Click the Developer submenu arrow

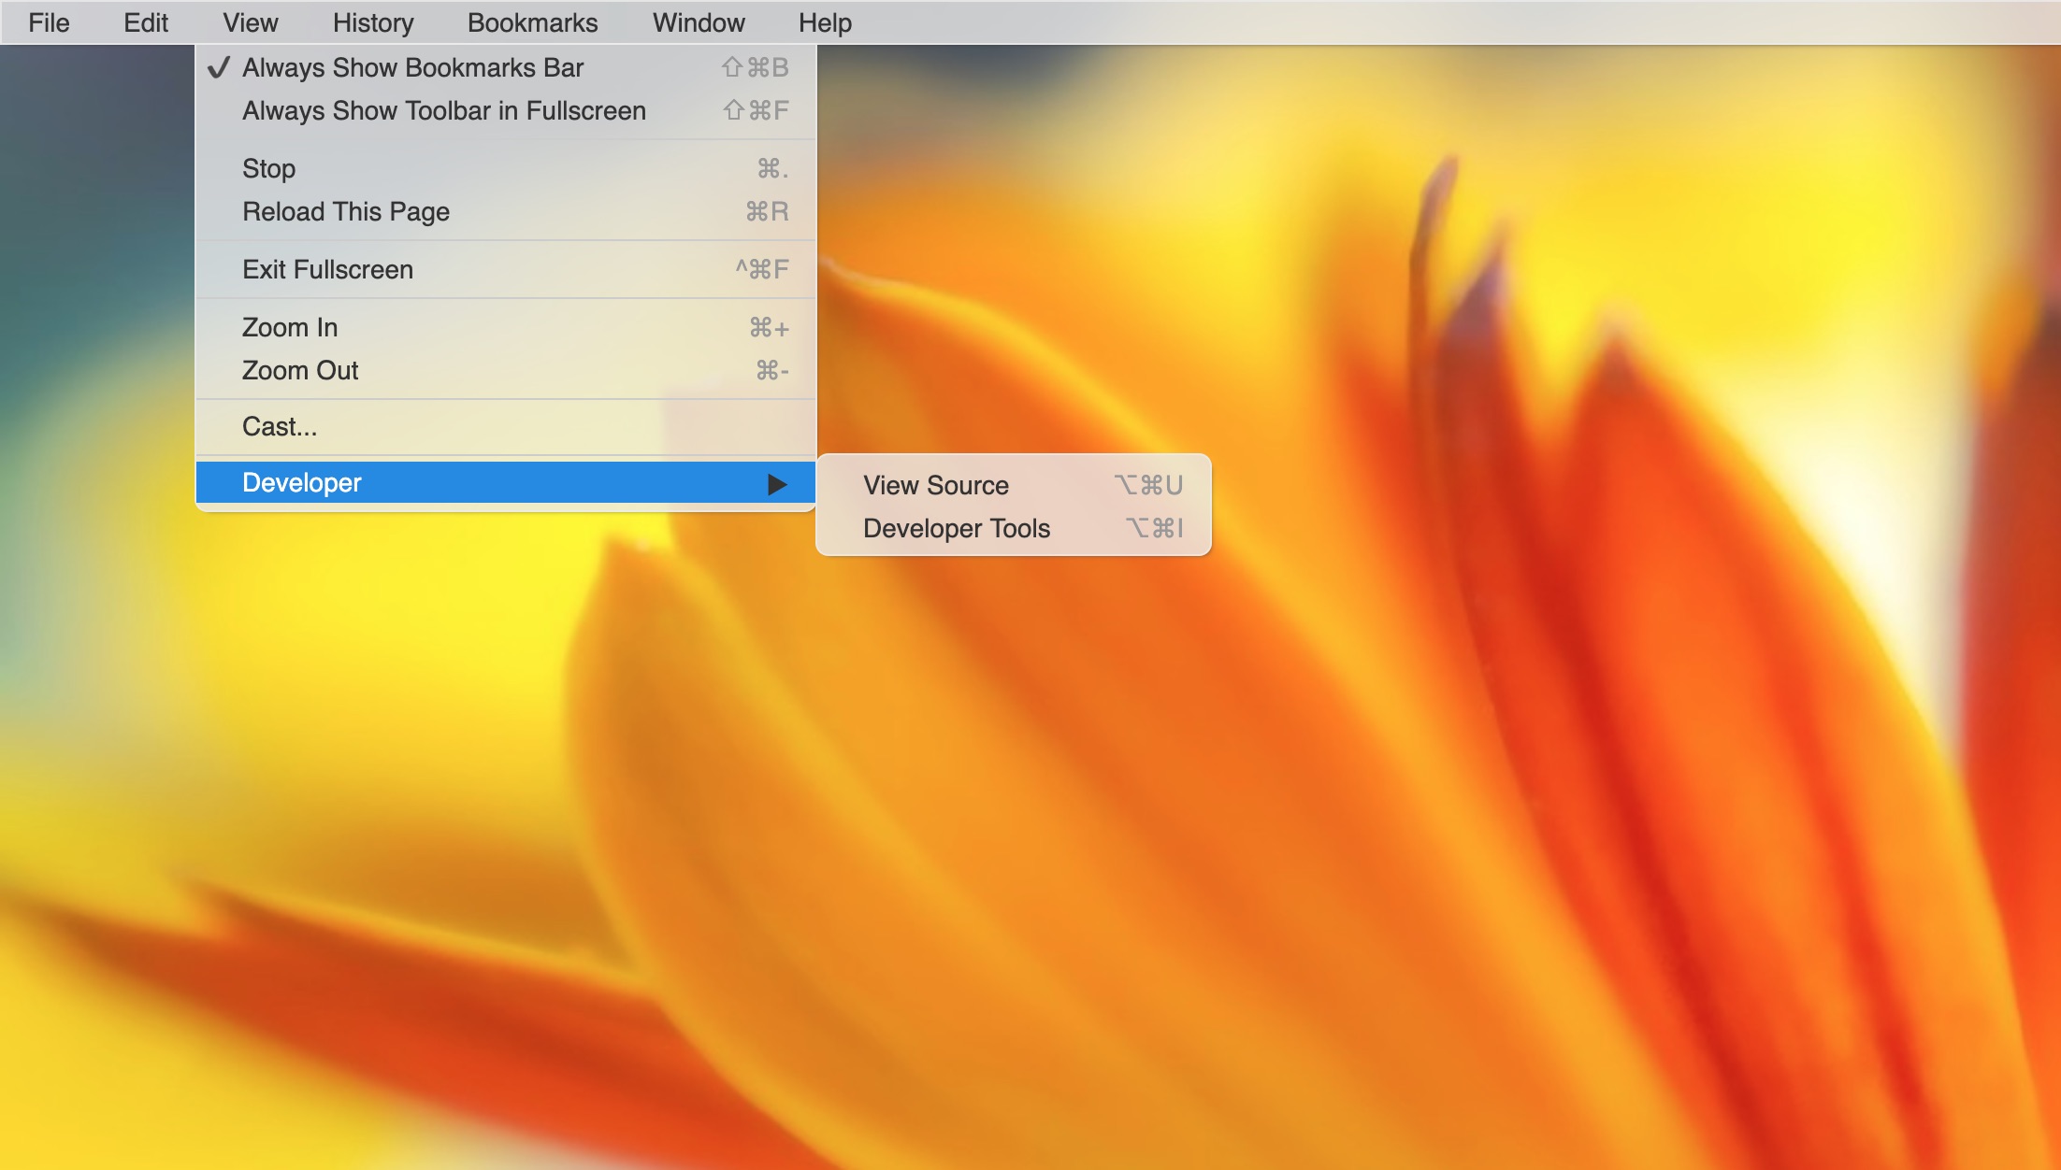[x=776, y=483]
